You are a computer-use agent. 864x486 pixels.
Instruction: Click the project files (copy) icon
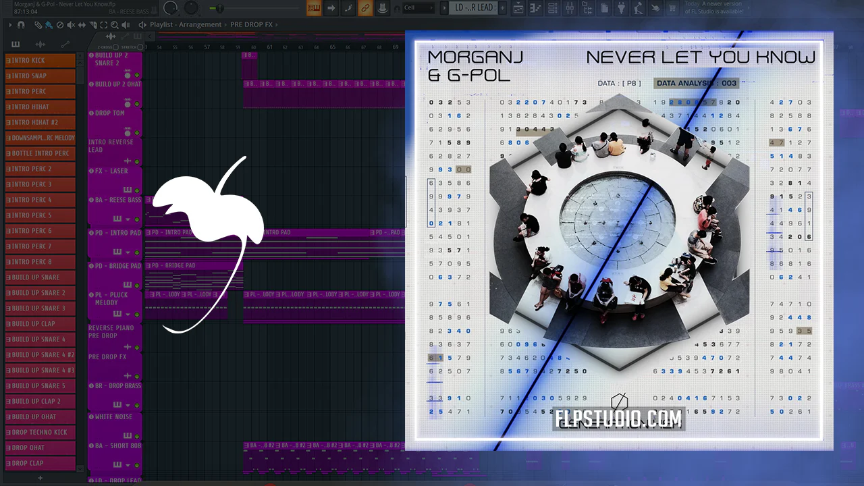tap(605, 8)
